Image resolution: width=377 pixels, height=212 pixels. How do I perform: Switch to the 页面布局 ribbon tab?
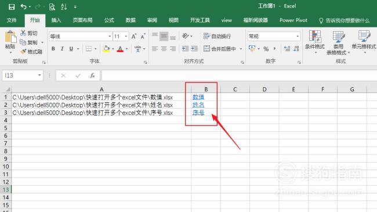point(82,20)
